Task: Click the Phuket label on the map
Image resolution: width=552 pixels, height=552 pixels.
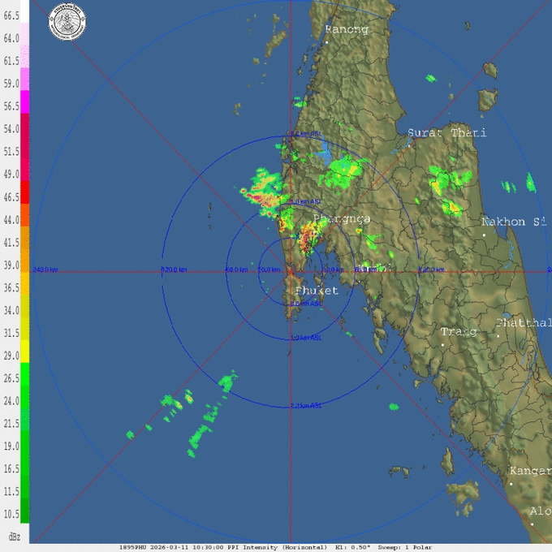Action: click(317, 291)
